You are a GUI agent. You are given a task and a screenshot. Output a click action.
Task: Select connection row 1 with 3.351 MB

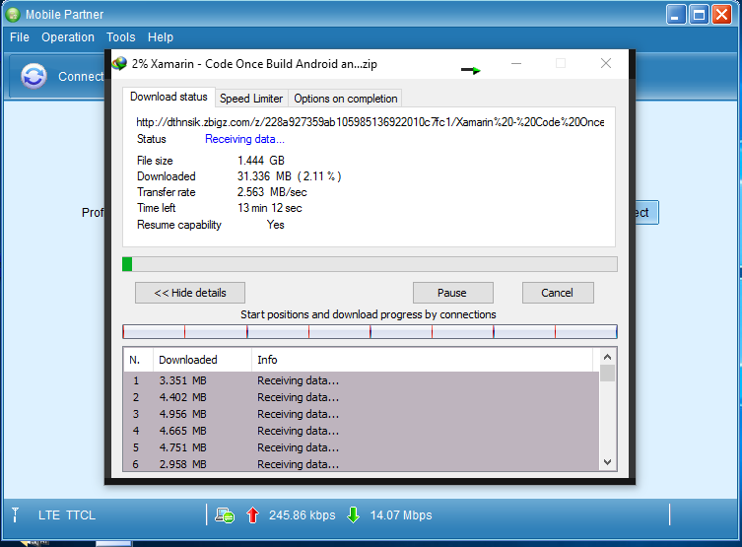tap(362, 380)
